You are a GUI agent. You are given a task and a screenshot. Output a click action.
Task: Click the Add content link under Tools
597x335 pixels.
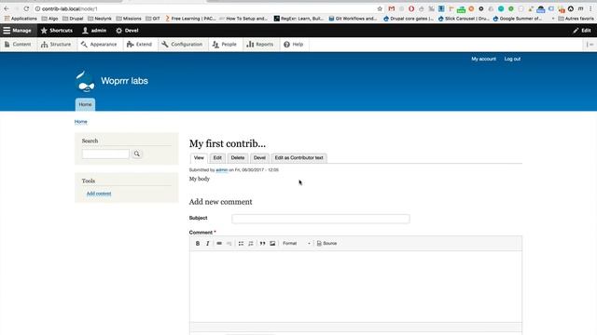(x=99, y=194)
